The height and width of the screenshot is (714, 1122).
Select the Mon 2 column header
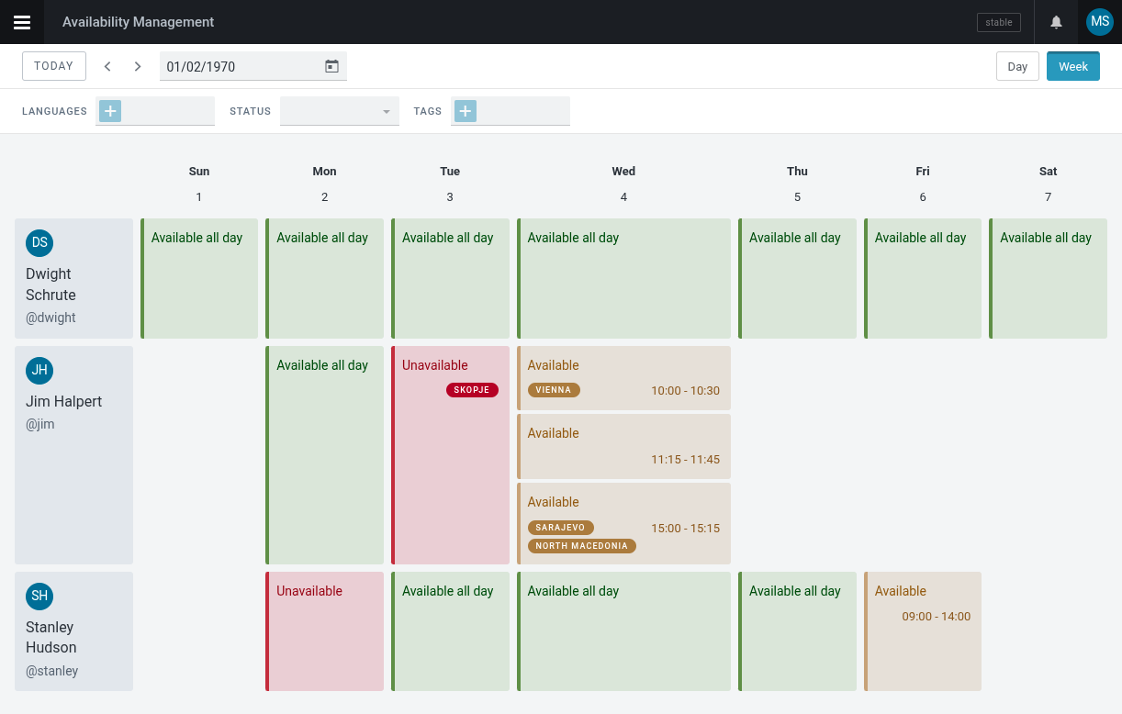[x=324, y=184]
